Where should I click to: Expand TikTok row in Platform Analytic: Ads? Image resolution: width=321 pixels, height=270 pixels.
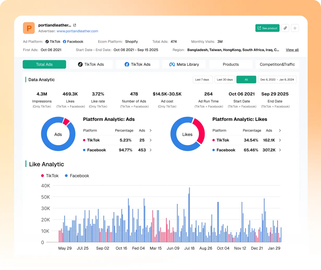click(150, 140)
